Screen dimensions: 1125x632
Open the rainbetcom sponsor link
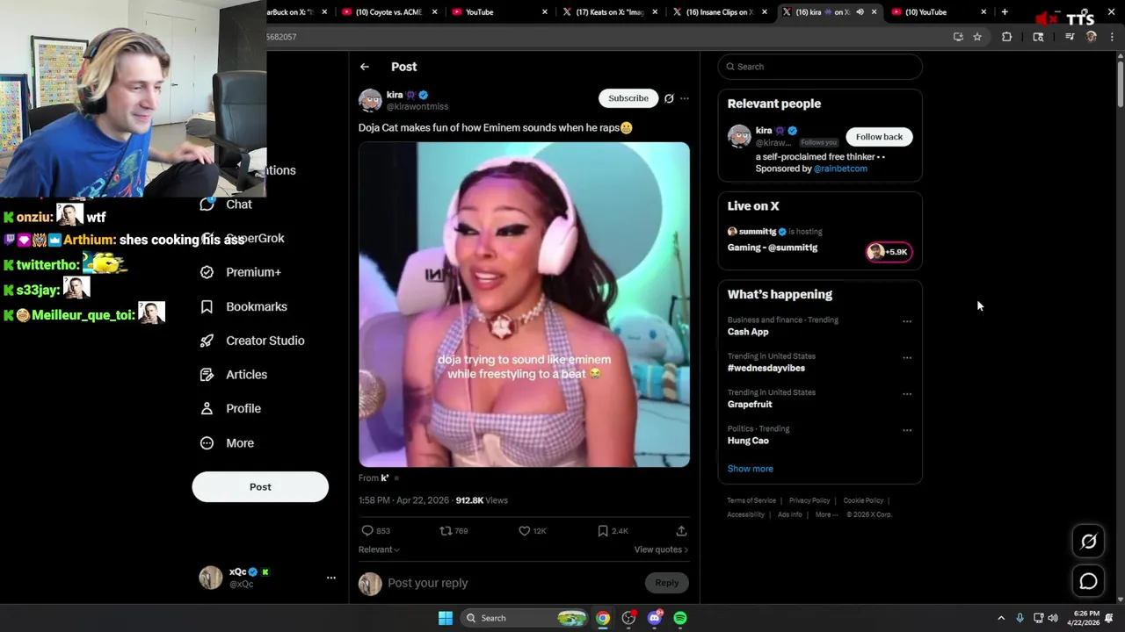840,169
